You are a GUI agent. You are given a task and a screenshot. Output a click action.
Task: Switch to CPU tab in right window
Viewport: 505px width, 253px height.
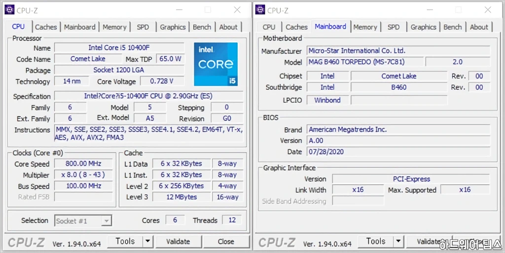(x=269, y=27)
